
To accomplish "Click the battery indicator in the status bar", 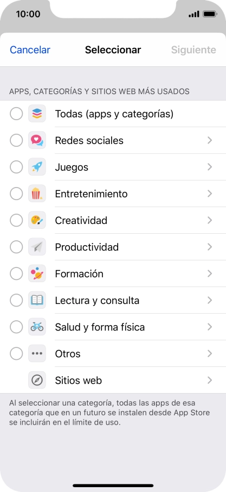I will click(x=210, y=14).
